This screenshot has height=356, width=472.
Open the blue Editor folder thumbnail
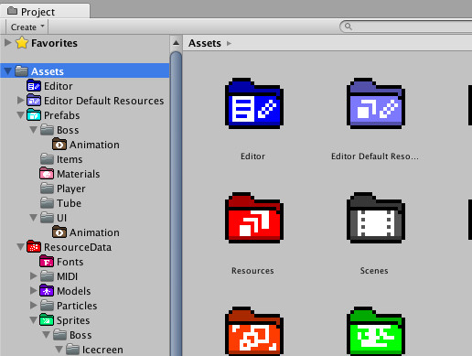coord(254,103)
